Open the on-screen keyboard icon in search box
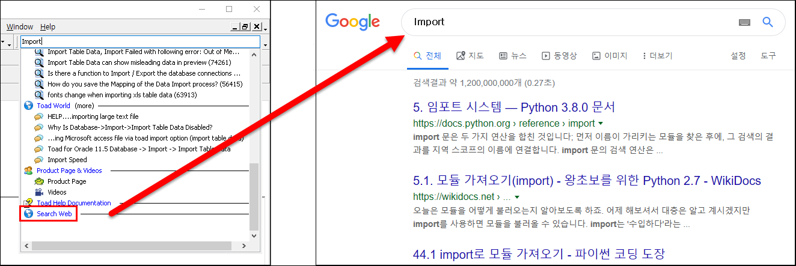The height and width of the screenshot is (266, 796). coord(745,22)
